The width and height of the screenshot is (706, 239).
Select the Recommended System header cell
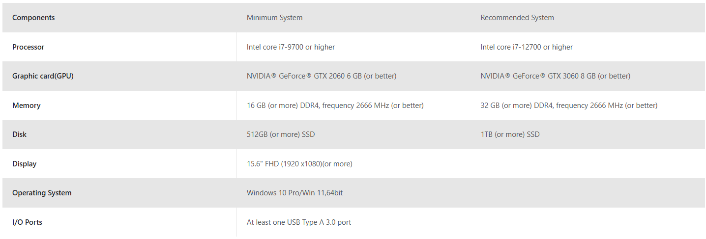coord(517,18)
